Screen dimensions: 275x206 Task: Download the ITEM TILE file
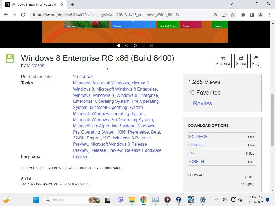click(x=197, y=145)
